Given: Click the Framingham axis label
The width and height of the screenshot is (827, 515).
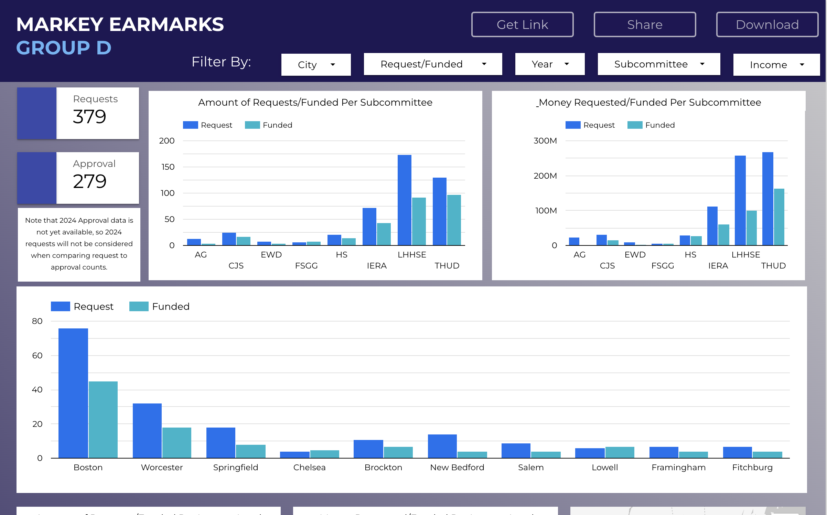Looking at the screenshot, I should 679,467.
